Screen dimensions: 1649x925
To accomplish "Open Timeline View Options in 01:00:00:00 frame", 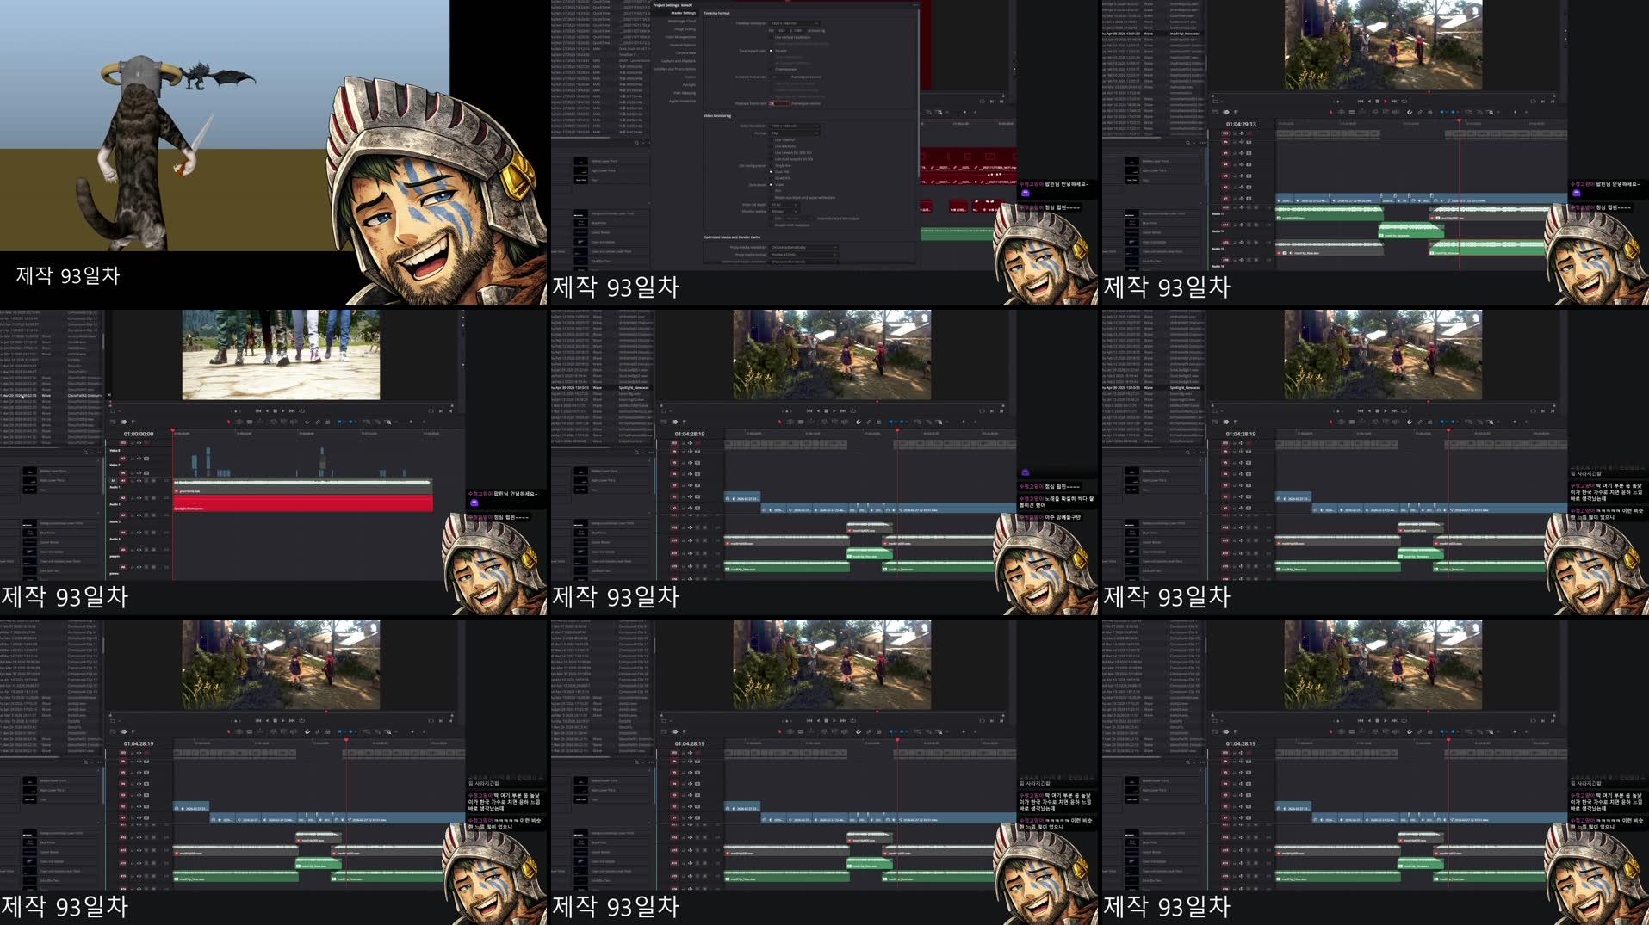I will (x=113, y=422).
